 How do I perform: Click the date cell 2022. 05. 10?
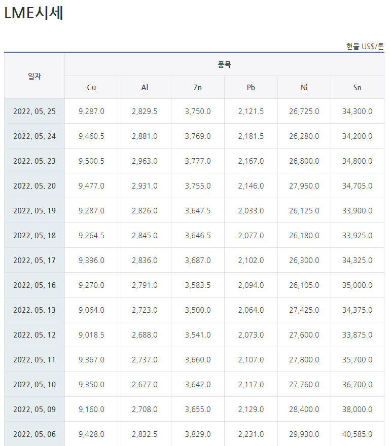click(34, 384)
